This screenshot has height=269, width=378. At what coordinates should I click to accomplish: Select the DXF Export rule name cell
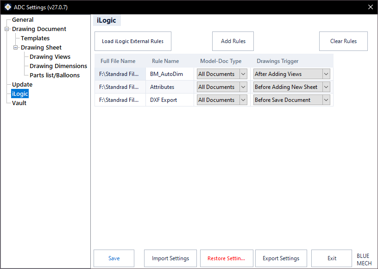170,100
